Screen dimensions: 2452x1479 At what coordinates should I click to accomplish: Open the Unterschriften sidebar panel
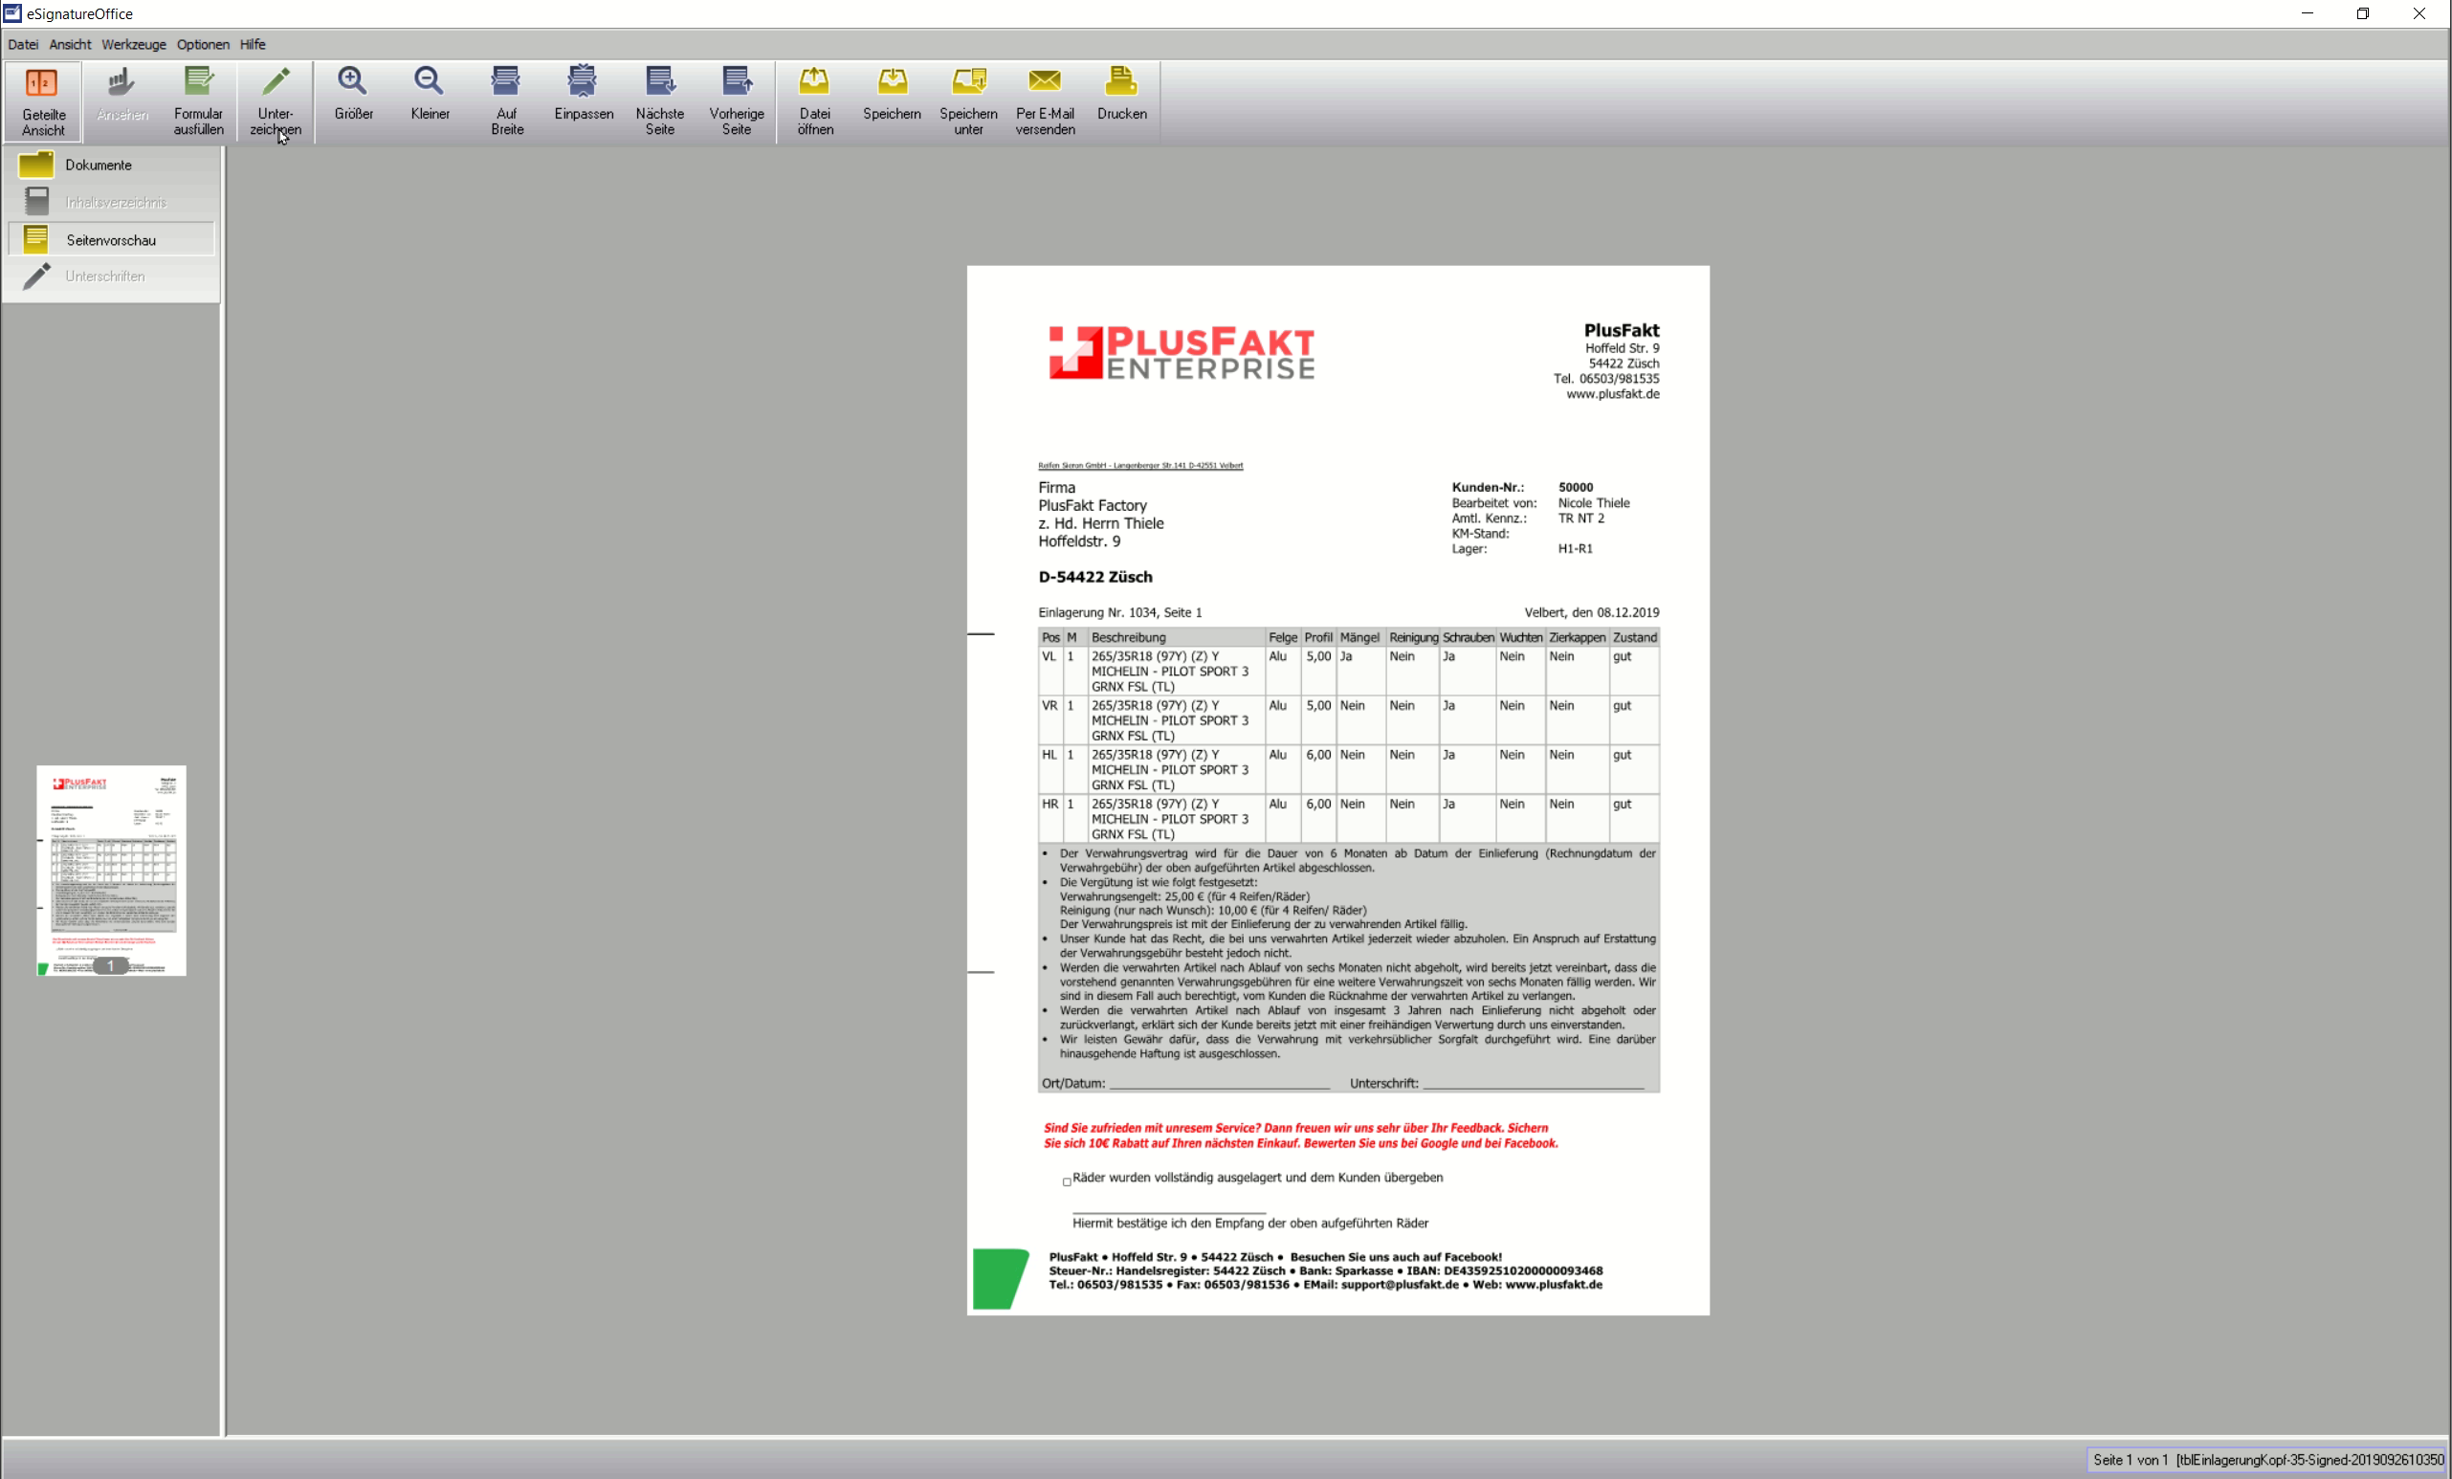(x=111, y=276)
